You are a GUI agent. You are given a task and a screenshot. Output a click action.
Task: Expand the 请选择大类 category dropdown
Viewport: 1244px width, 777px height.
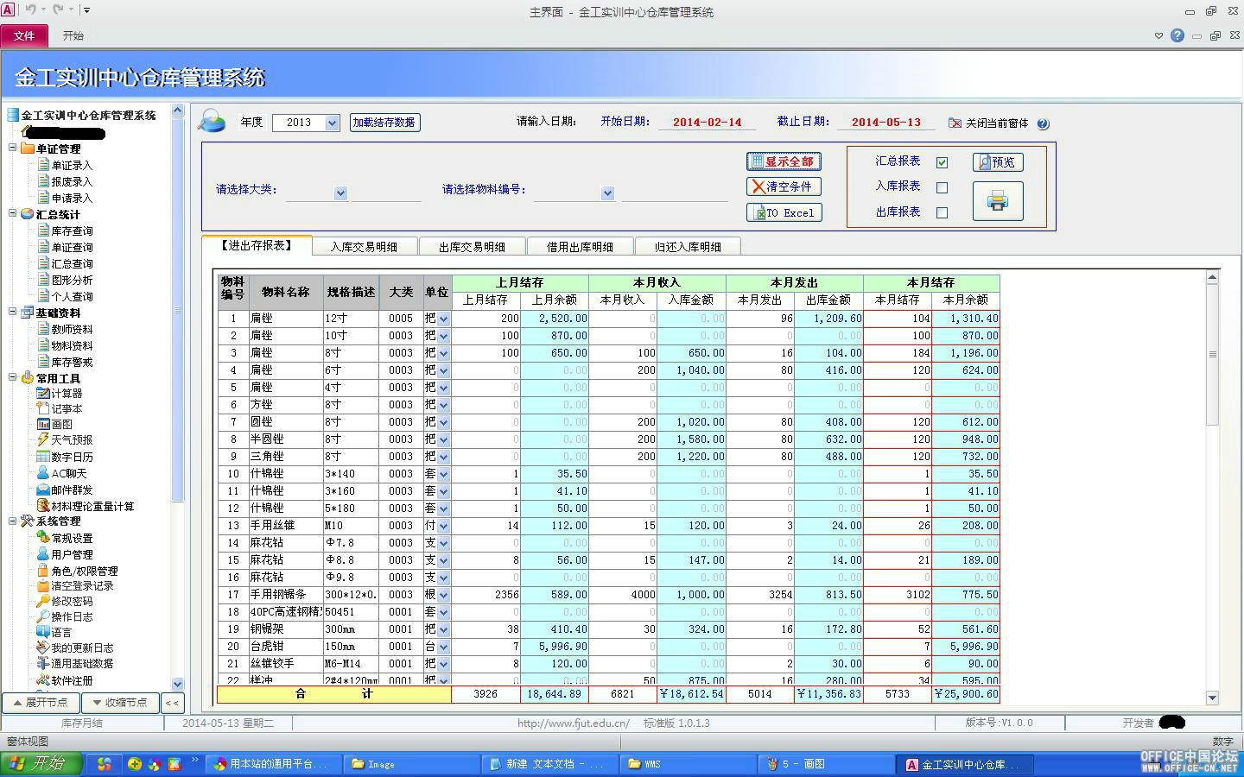pos(340,193)
